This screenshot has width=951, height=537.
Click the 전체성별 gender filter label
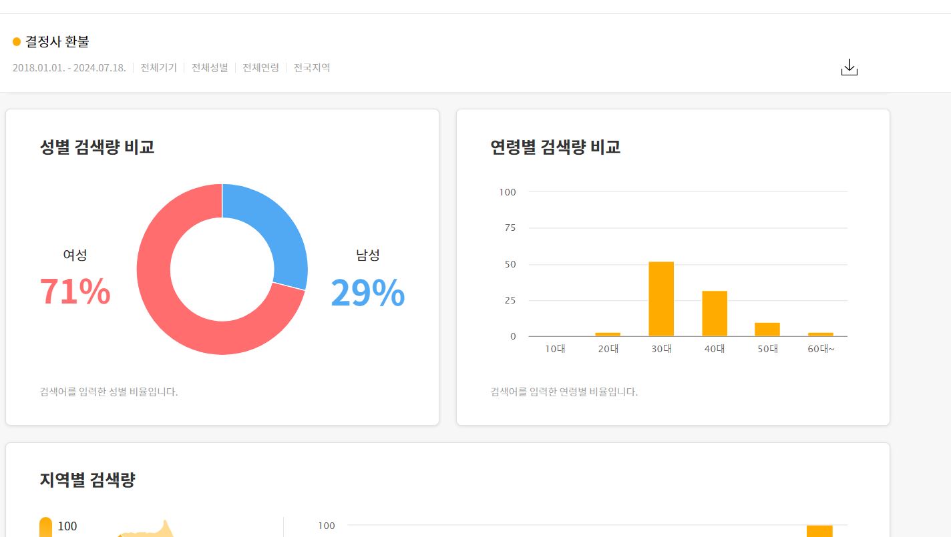[210, 67]
